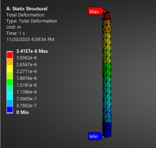Click the legend value 1.1386e-6
This screenshot has height=148, width=156.
[x=27, y=92]
